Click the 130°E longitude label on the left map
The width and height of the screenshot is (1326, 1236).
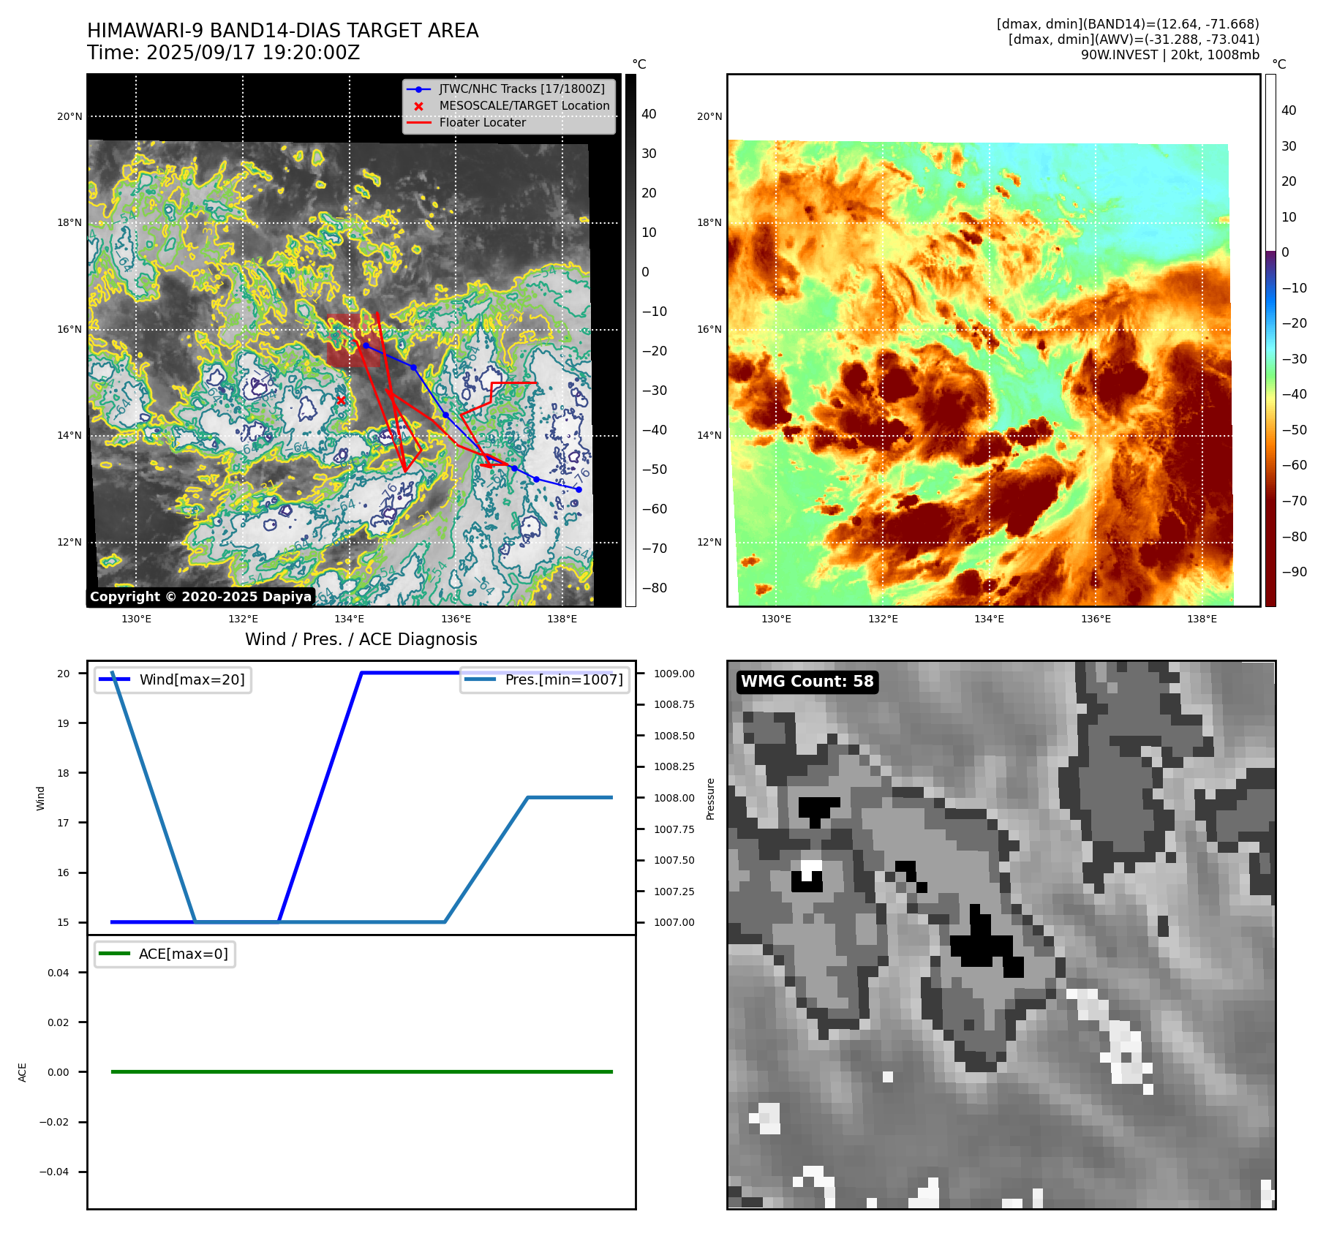click(136, 619)
